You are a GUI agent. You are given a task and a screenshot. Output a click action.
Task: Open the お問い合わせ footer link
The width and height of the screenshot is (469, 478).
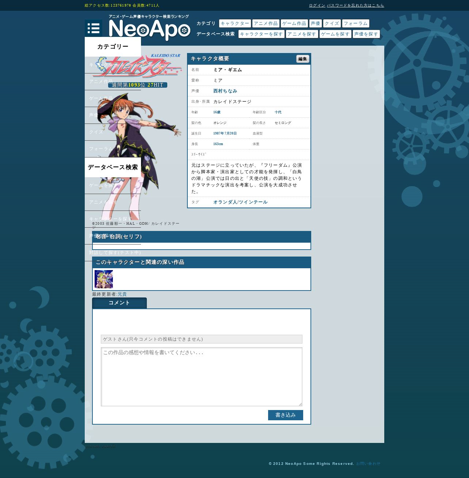[x=369, y=464]
